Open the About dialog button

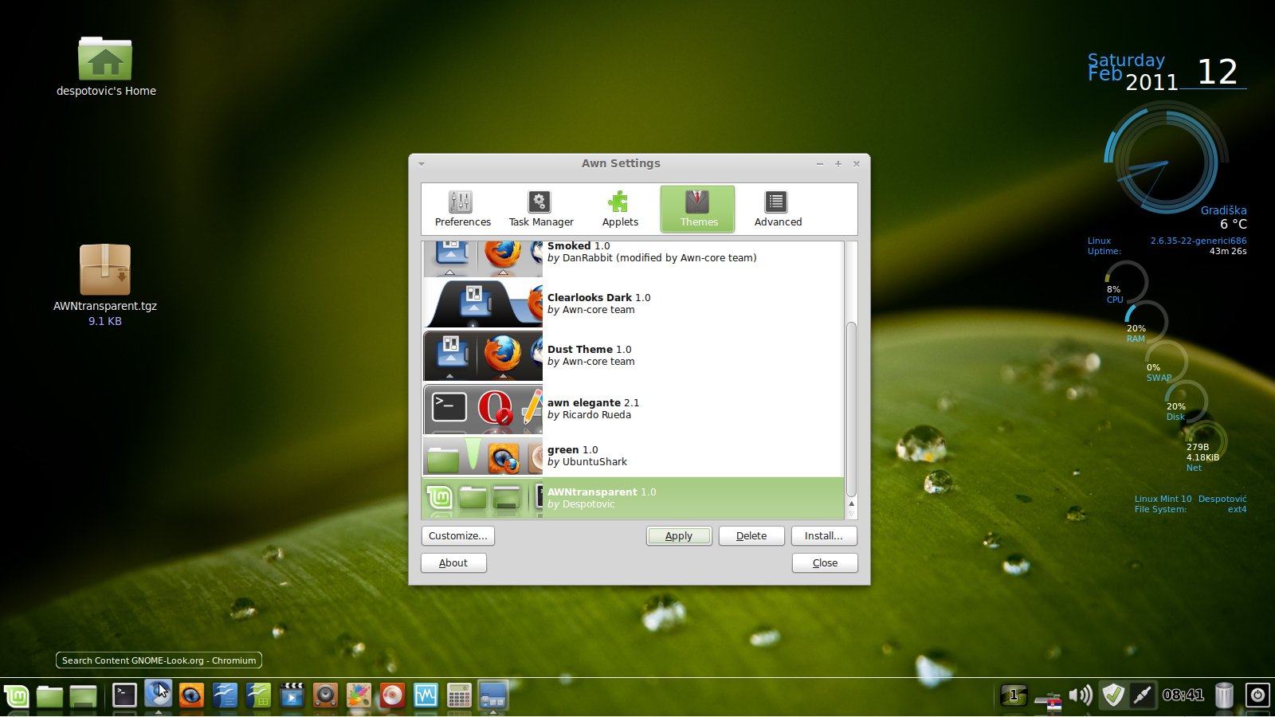coord(453,562)
